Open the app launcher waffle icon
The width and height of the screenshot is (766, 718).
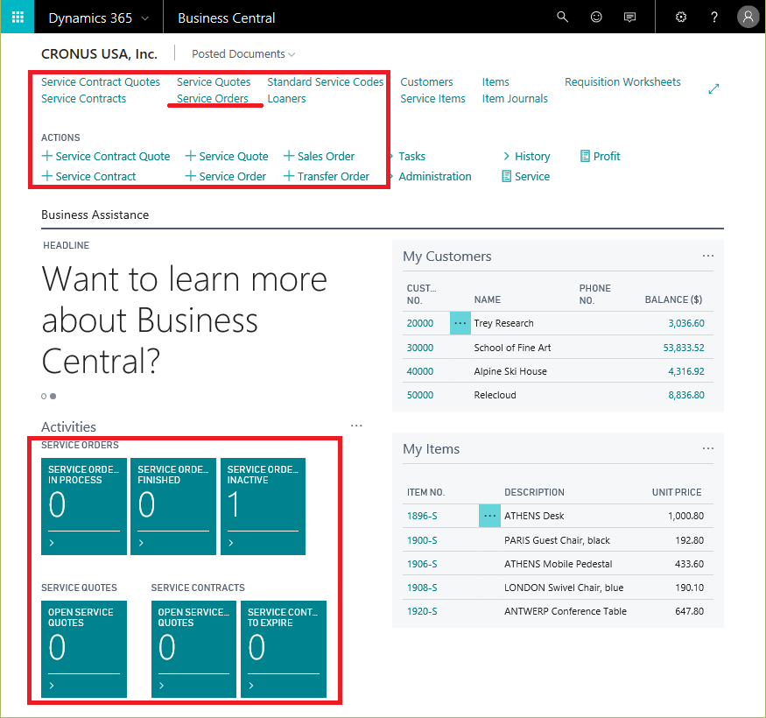point(18,18)
